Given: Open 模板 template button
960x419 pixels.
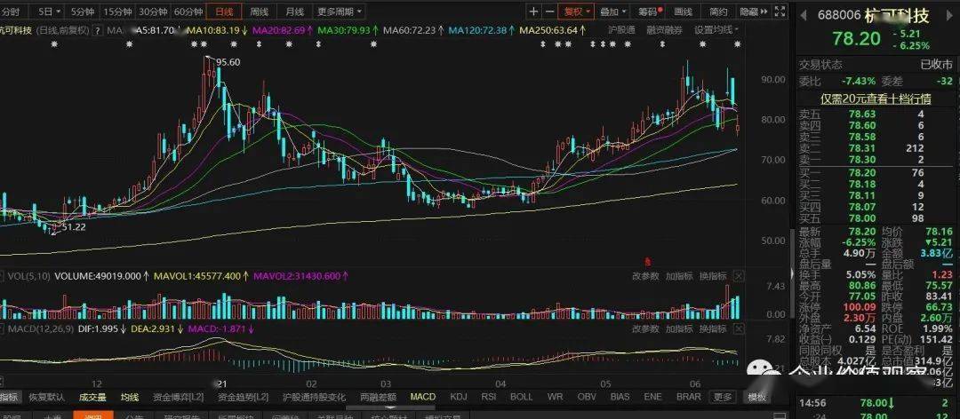Looking at the screenshot, I should pos(756,397).
